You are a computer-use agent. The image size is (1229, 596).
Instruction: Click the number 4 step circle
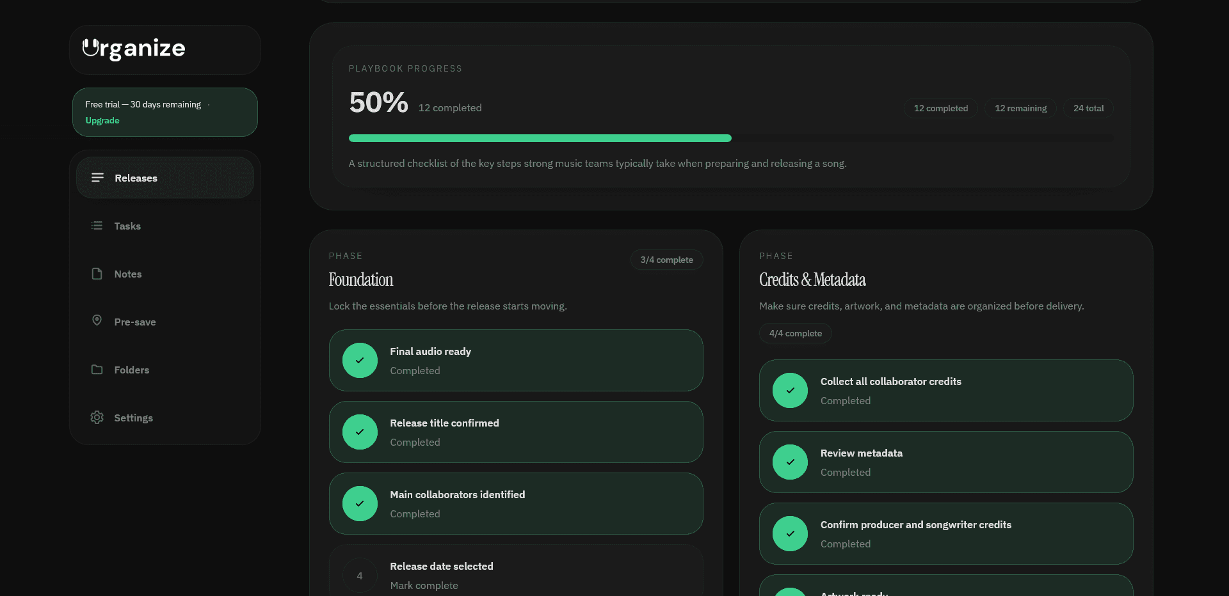[359, 575]
